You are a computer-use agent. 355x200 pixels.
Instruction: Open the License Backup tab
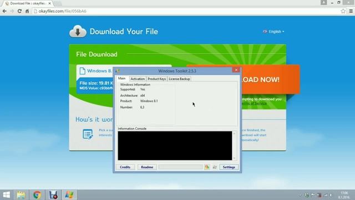pos(179,79)
